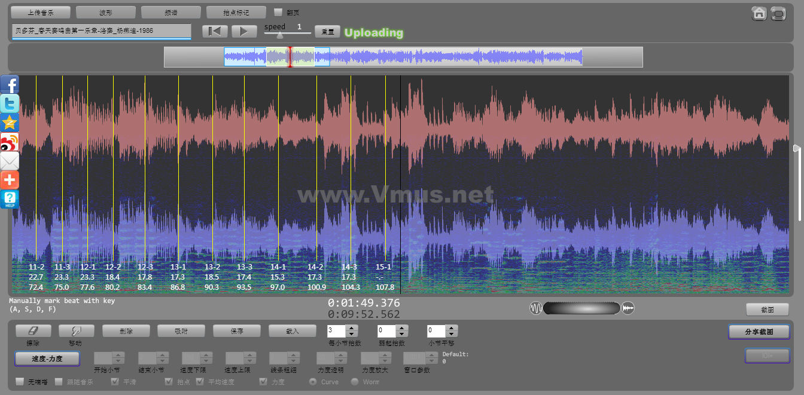804x395 pixels.
Task: Toggle 跟随音乐 follow music checkbox
Action: pos(59,381)
